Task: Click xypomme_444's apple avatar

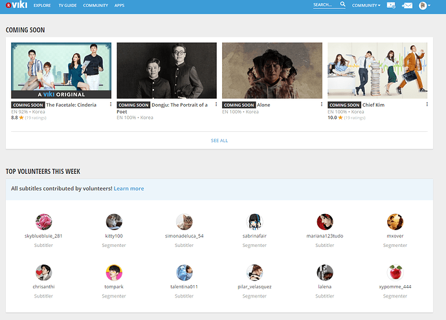Action: (x=395, y=272)
